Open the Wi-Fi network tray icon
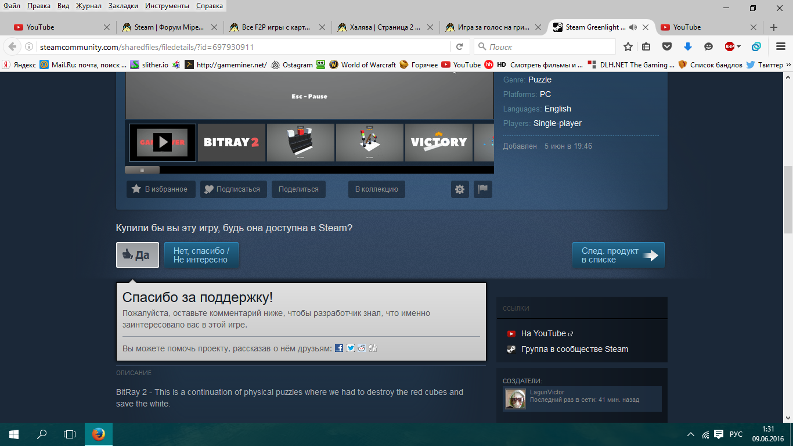Viewport: 793px width, 446px height. click(x=705, y=434)
